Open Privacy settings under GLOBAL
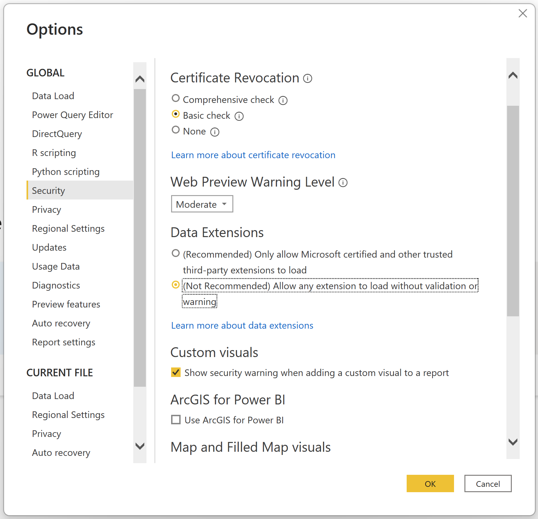538x519 pixels. click(x=46, y=209)
